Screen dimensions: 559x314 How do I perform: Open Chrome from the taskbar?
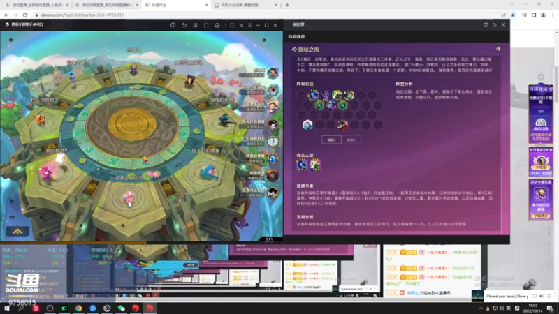pyautogui.click(x=78, y=308)
